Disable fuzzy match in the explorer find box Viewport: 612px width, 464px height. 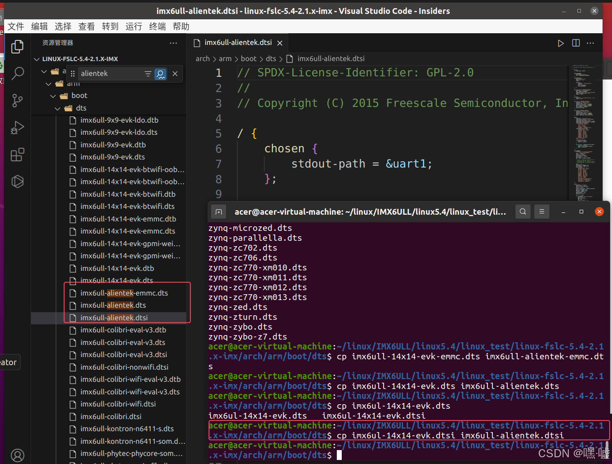click(x=161, y=73)
